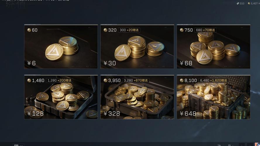
Task: Select the ¥6 price on the 60-coin pack
Action: pyautogui.click(x=32, y=63)
